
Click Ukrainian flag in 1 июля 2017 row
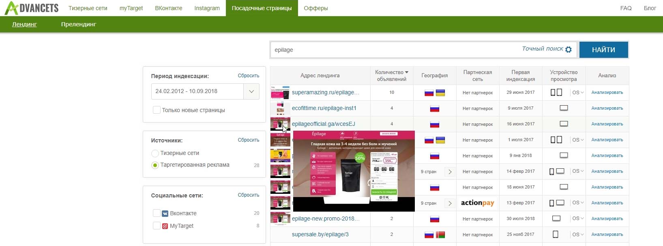point(440,140)
